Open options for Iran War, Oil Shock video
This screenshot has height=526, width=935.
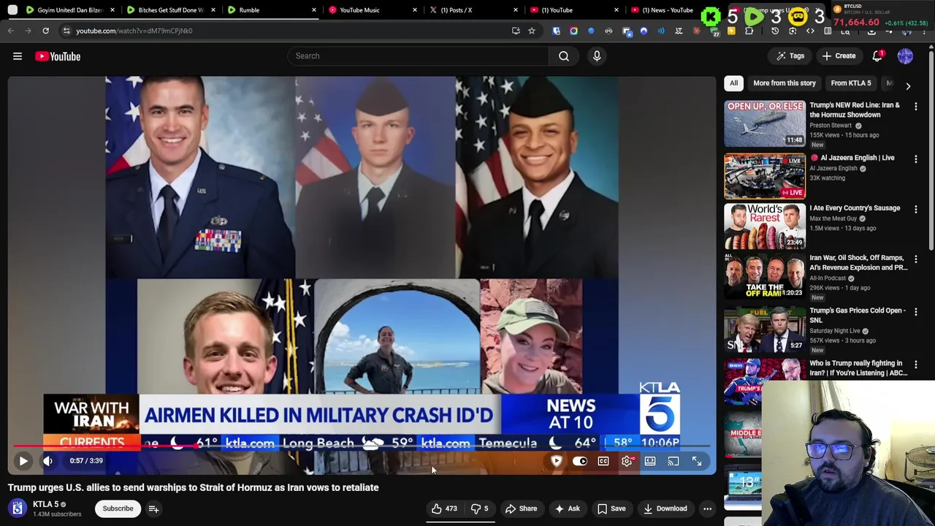[916, 259]
